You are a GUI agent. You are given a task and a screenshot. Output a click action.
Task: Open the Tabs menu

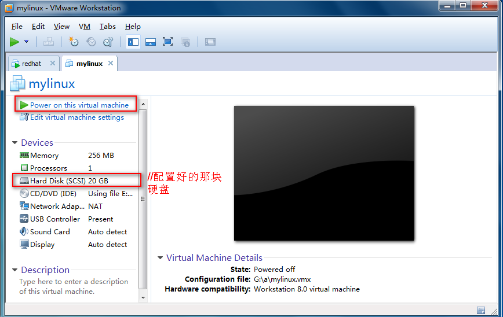107,27
